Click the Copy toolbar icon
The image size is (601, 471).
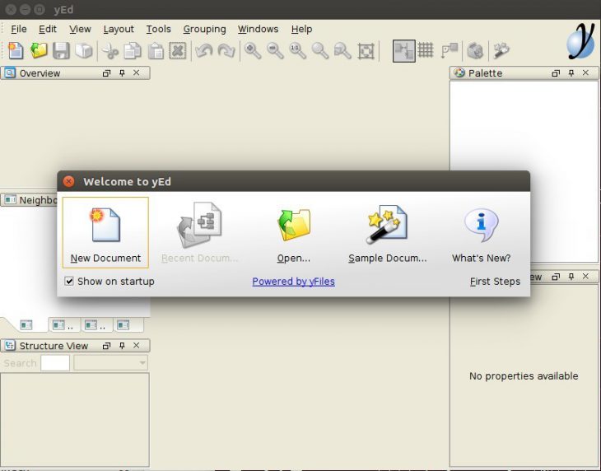pos(133,50)
